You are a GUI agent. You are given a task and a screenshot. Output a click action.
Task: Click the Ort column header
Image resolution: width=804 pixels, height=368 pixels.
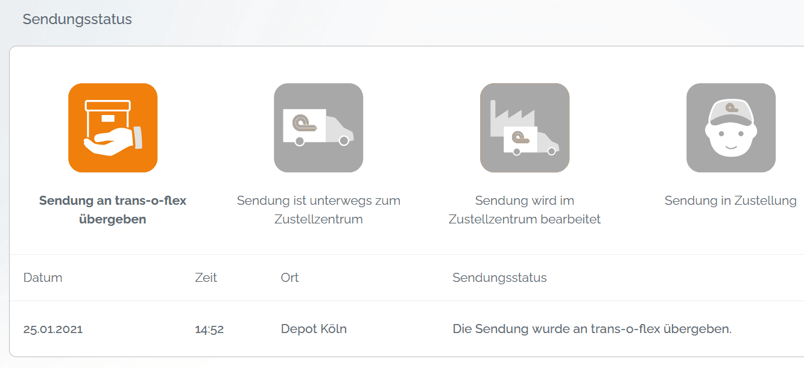(x=290, y=278)
